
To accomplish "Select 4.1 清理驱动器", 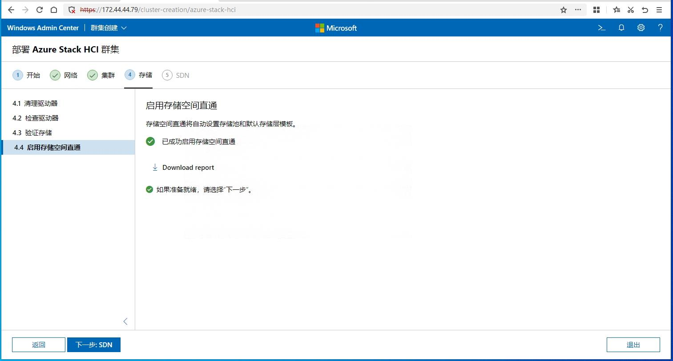I will (x=68, y=104).
